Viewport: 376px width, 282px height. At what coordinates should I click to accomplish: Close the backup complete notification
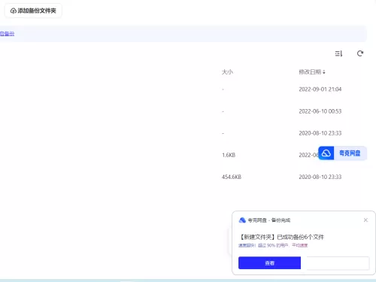pos(365,220)
